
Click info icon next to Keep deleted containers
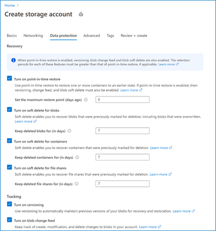(x=77, y=158)
